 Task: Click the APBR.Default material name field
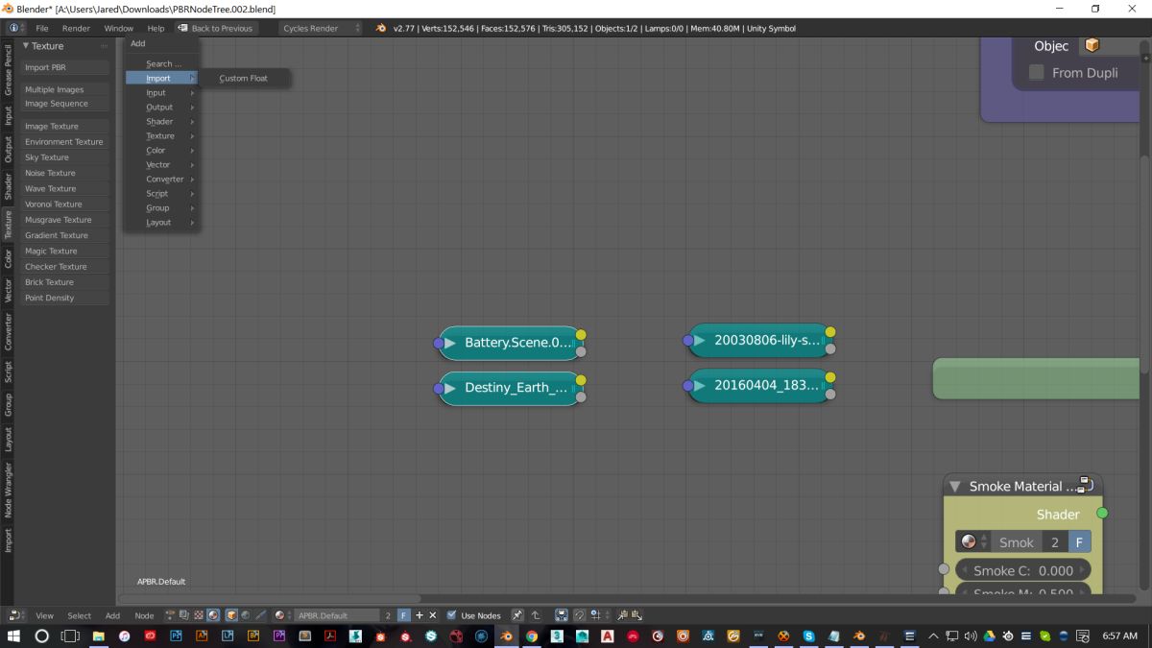coord(337,615)
